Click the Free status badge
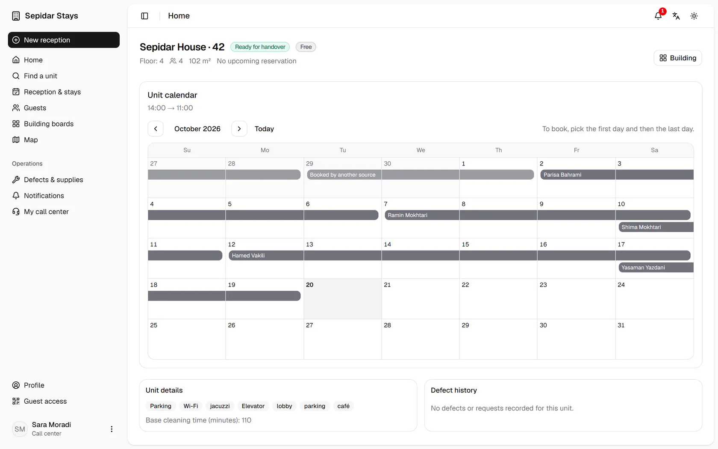 pos(306,47)
